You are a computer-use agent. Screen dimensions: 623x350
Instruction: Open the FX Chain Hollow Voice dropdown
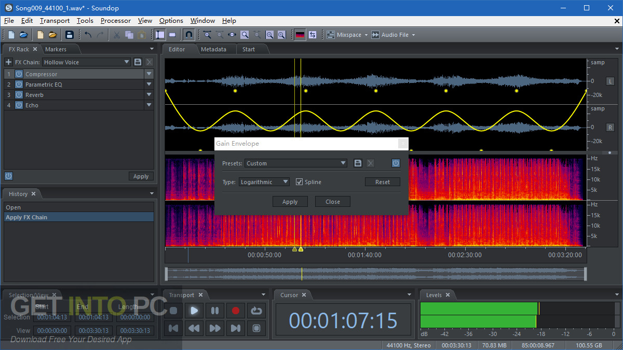pyautogui.click(x=86, y=62)
